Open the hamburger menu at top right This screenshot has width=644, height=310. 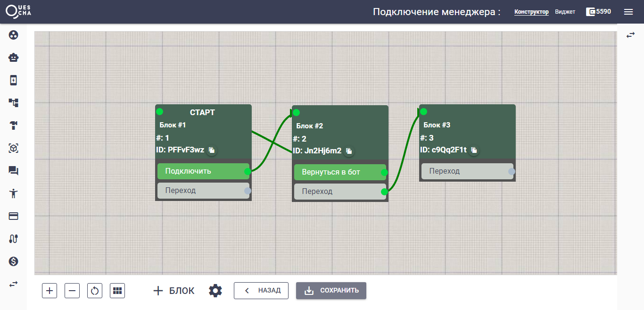tap(628, 12)
